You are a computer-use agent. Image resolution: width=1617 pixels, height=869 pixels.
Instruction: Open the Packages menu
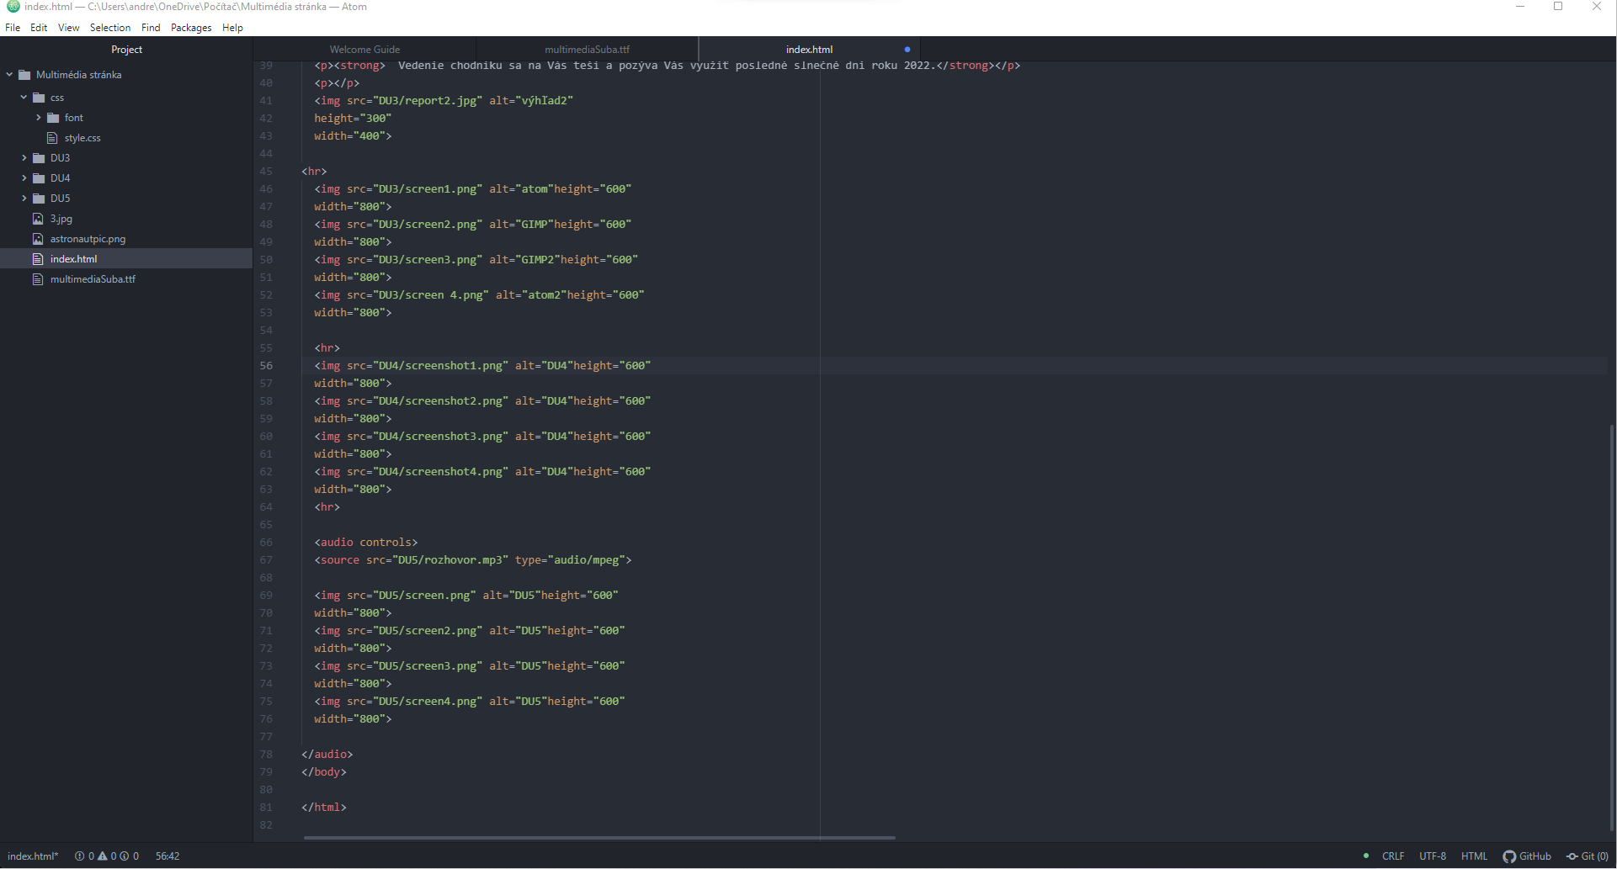[x=191, y=28]
